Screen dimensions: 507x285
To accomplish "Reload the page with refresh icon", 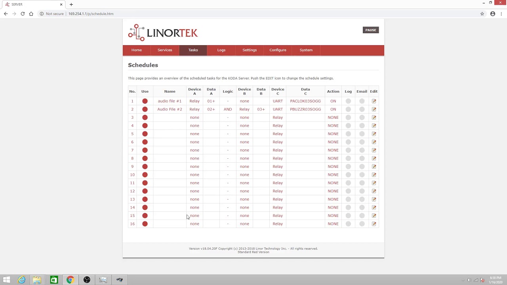I will [x=23, y=13].
